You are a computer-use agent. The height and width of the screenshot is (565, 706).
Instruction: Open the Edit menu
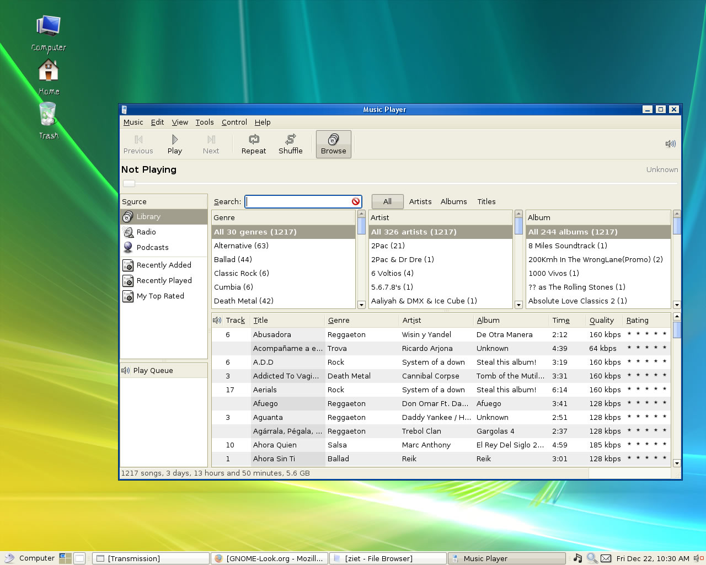point(157,122)
